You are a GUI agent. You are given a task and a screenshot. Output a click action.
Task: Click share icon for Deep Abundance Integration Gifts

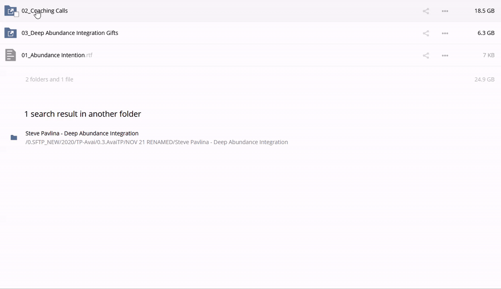[x=426, y=33]
